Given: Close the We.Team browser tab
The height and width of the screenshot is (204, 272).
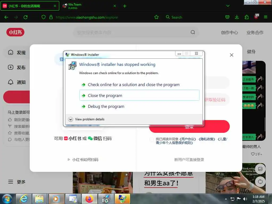Looking at the screenshot, I should click(115, 6).
